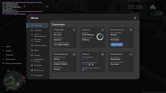The width and height of the screenshot is (166, 93).
Task: Click the blue boat license icon
Action: point(86,70)
